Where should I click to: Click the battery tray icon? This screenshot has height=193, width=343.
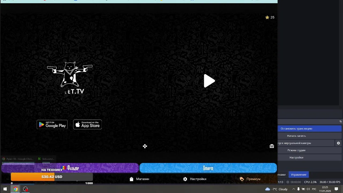(303, 189)
